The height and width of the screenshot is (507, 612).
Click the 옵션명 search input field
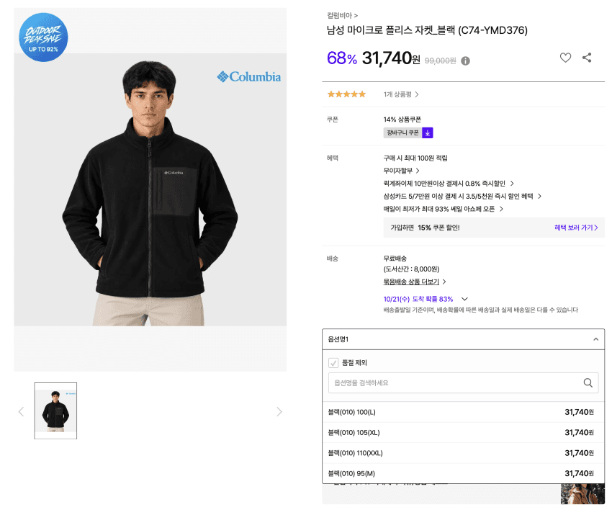[x=455, y=383]
